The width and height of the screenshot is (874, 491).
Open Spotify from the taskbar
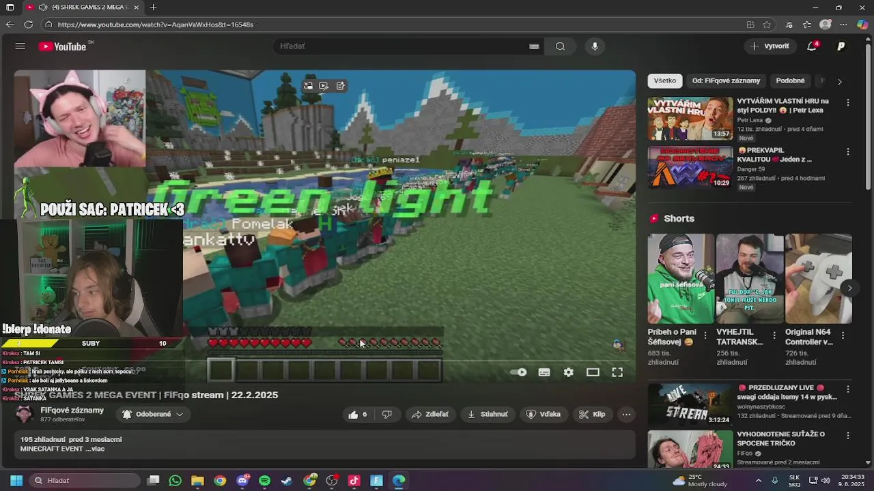264,480
